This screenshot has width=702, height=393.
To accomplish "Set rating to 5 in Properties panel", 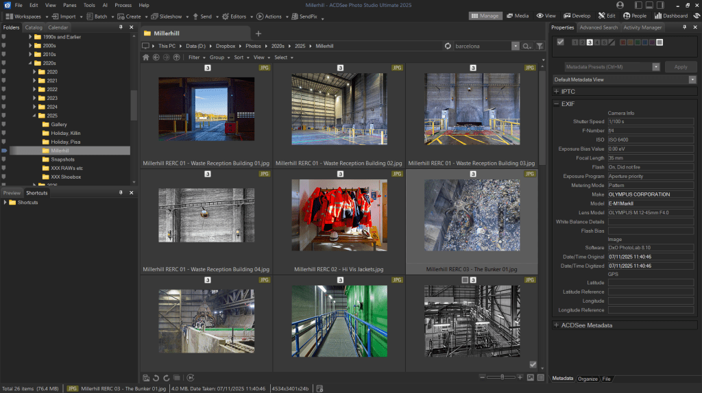I will pos(603,42).
